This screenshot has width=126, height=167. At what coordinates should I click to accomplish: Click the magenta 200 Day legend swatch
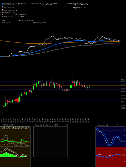pyautogui.click(x=3, y=10)
